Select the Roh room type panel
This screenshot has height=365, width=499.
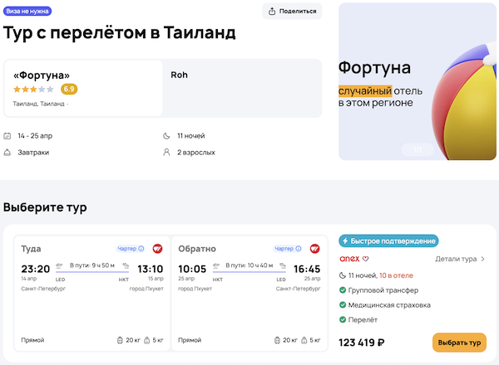pyautogui.click(x=243, y=87)
